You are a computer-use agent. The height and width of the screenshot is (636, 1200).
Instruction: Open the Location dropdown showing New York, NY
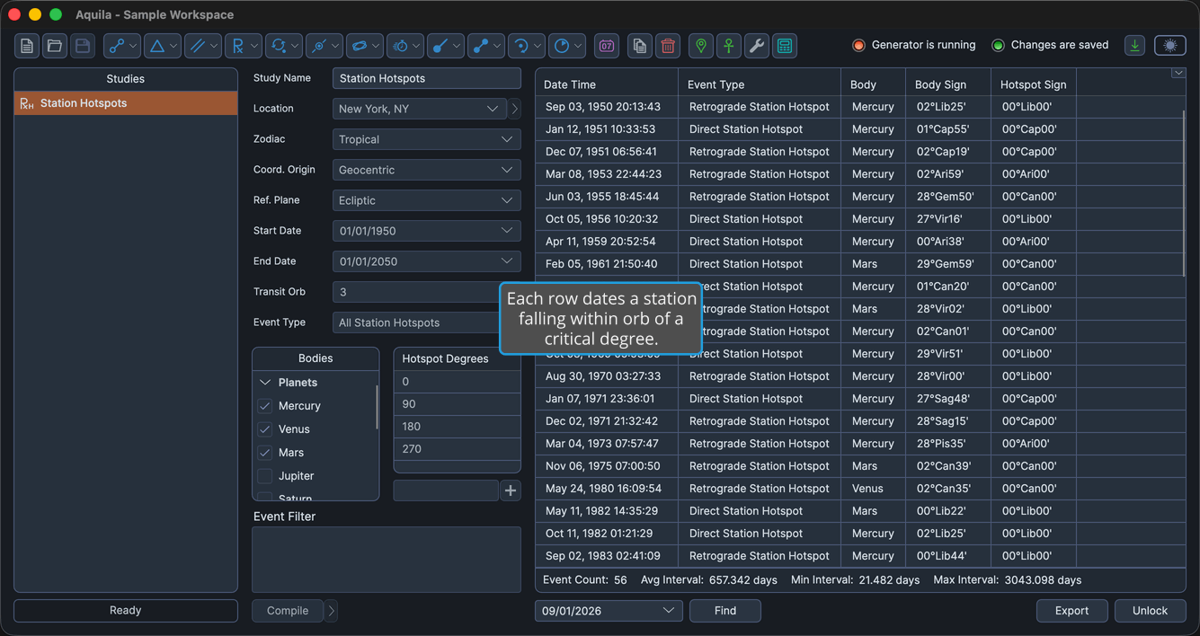(418, 109)
